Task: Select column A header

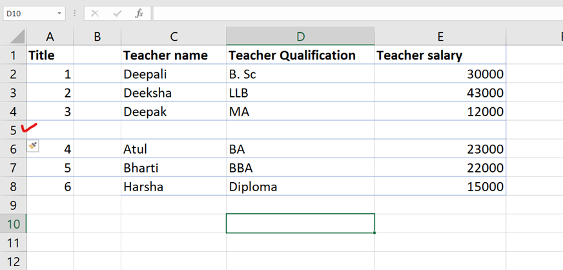Action: point(50,36)
